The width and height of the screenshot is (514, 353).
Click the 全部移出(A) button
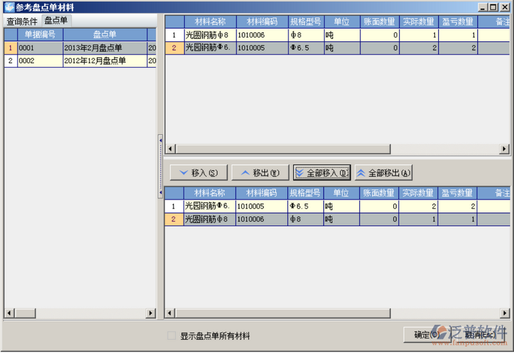[383, 173]
